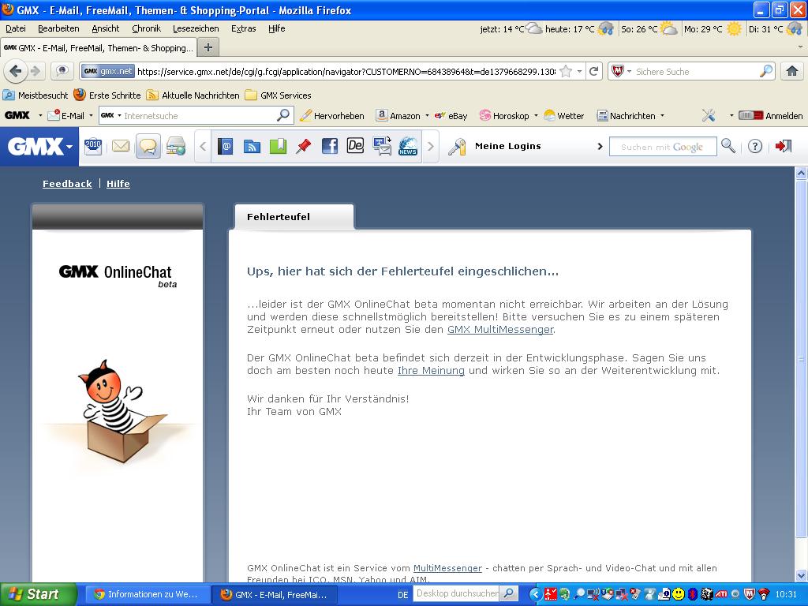Image resolution: width=808 pixels, height=606 pixels.
Task: Open the address book icon with @ sign
Action: click(226, 146)
